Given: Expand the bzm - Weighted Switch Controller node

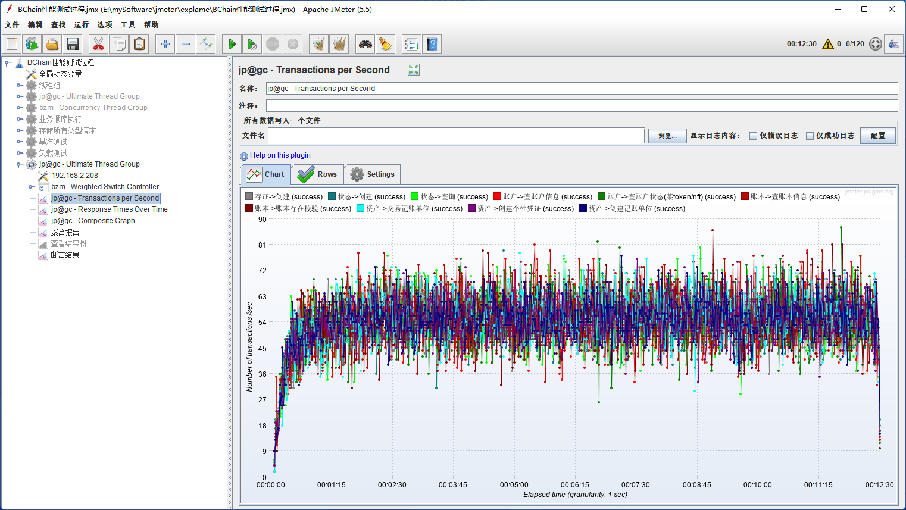Looking at the screenshot, I should coord(32,187).
